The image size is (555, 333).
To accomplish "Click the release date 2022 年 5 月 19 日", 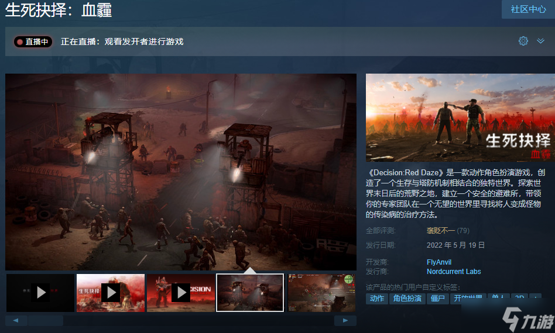I will click(x=455, y=245).
